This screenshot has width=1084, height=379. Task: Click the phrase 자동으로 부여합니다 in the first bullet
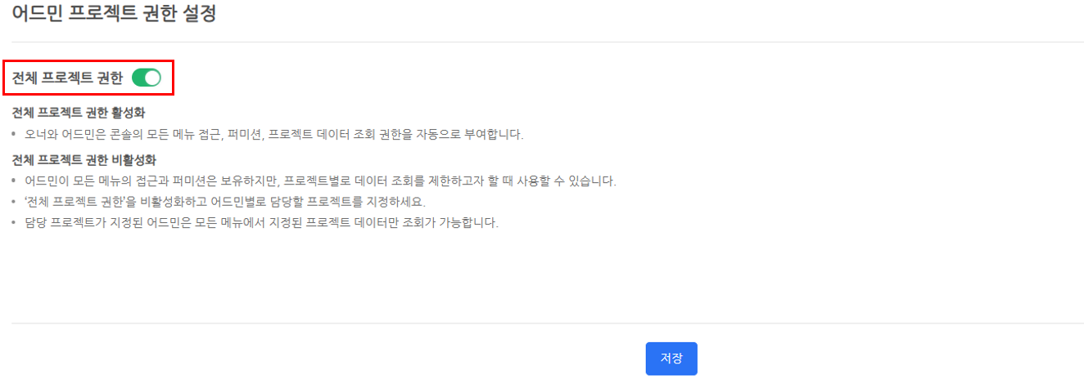(471, 134)
